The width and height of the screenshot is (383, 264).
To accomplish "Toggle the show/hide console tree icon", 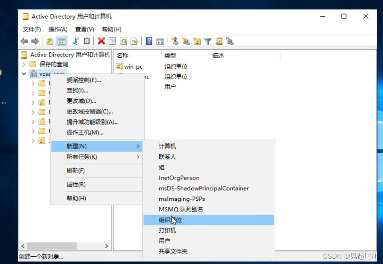I will point(61,41).
